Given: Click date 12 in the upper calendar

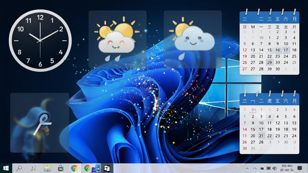Looking at the screenshot, I should point(245,50).
